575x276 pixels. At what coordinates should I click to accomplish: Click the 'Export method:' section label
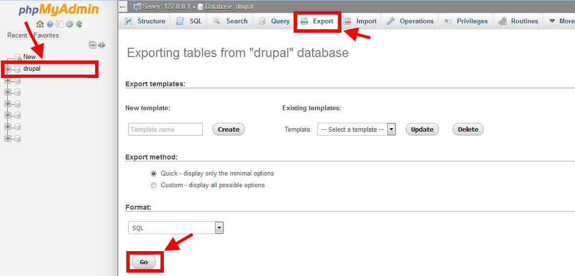pyautogui.click(x=152, y=157)
